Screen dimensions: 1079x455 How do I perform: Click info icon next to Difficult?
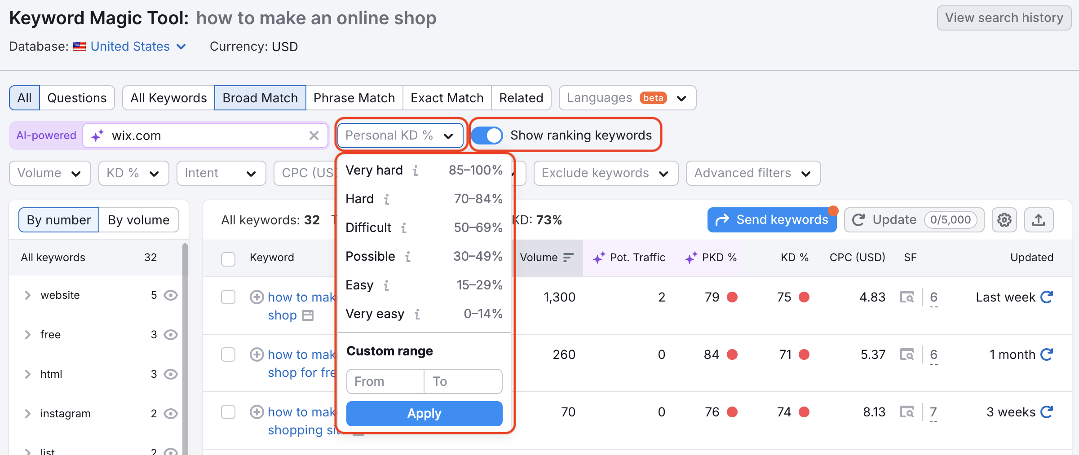[x=404, y=228]
